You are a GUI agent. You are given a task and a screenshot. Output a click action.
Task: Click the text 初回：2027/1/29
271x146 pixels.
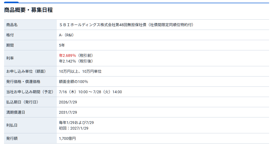[74, 128]
